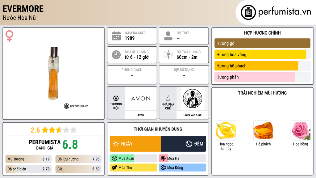Click the Độ phổ biến 2.70 score row
The width and height of the screenshot is (316, 178).
tap(29, 169)
